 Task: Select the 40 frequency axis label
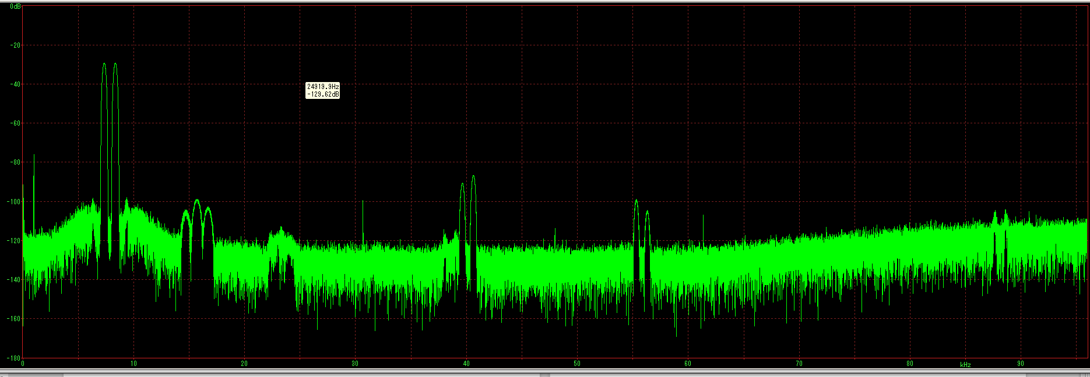pyautogui.click(x=466, y=364)
